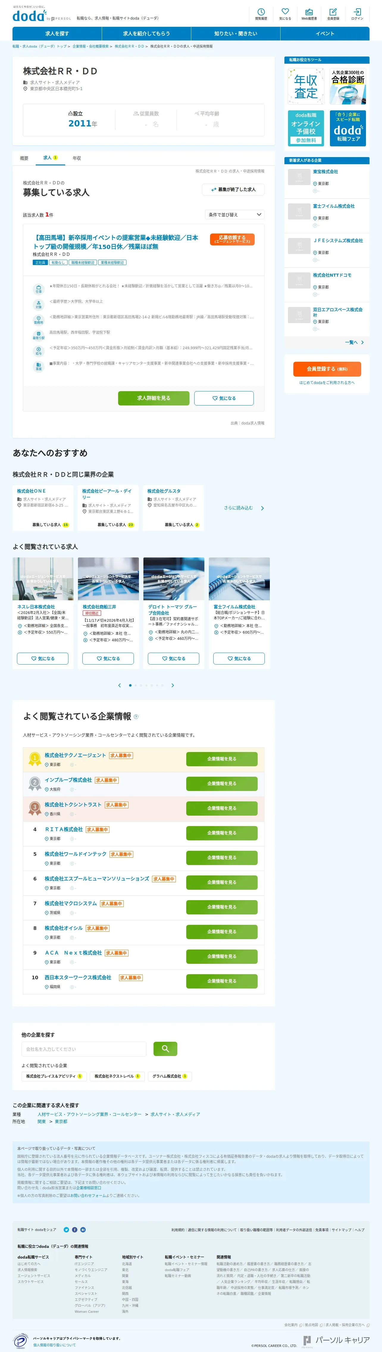Click the first-ranked gold medal icon

(35, 759)
